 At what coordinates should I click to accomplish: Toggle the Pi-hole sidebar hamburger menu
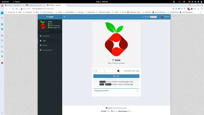tap(64, 17)
